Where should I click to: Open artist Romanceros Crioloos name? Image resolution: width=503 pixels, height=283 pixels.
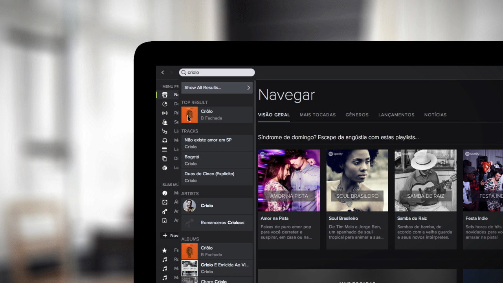click(222, 222)
